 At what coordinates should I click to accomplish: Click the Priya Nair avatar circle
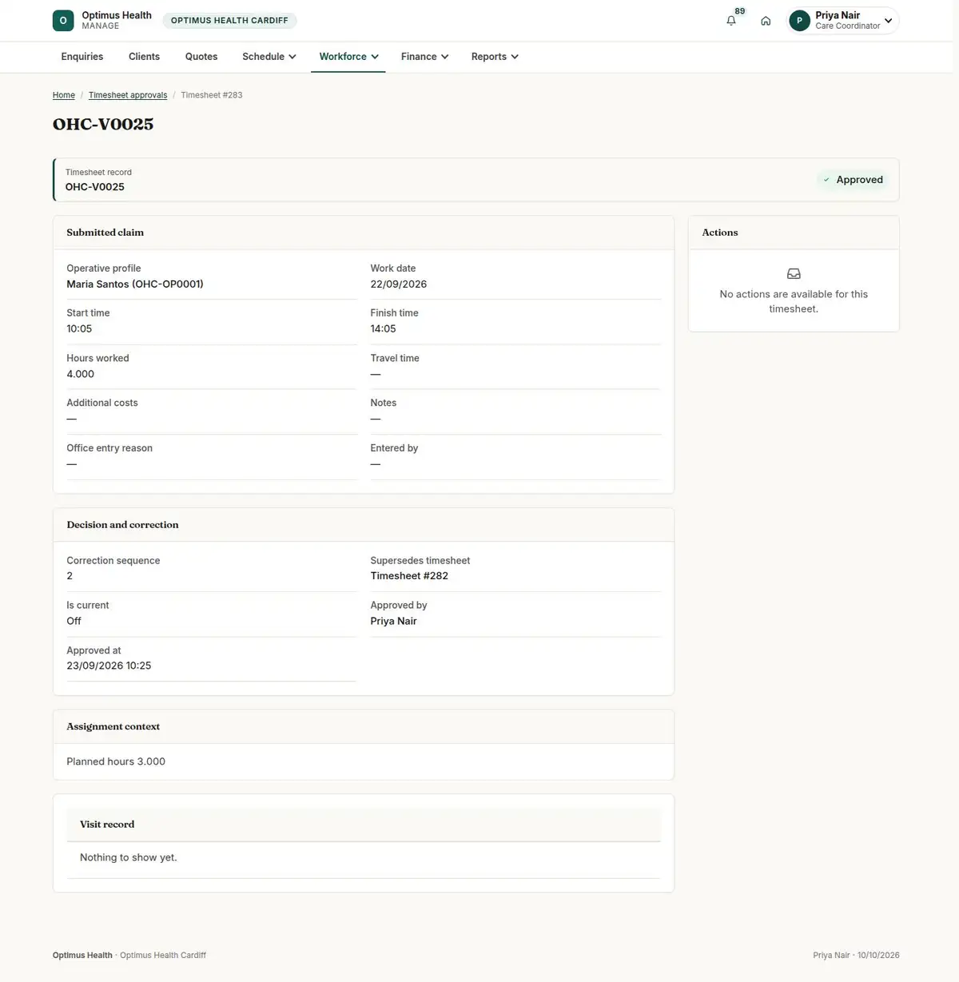799,21
